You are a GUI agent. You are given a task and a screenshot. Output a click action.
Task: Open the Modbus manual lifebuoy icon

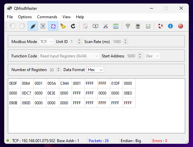click(160, 26)
